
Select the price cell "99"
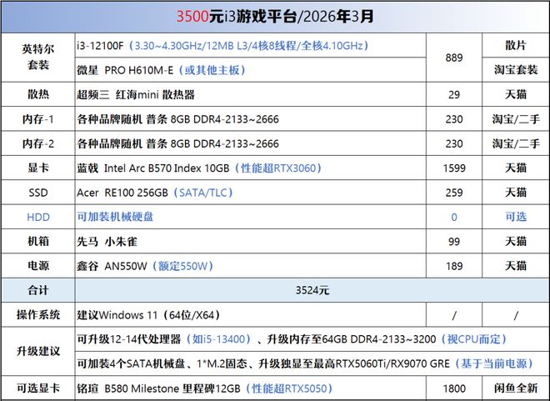coord(454,242)
